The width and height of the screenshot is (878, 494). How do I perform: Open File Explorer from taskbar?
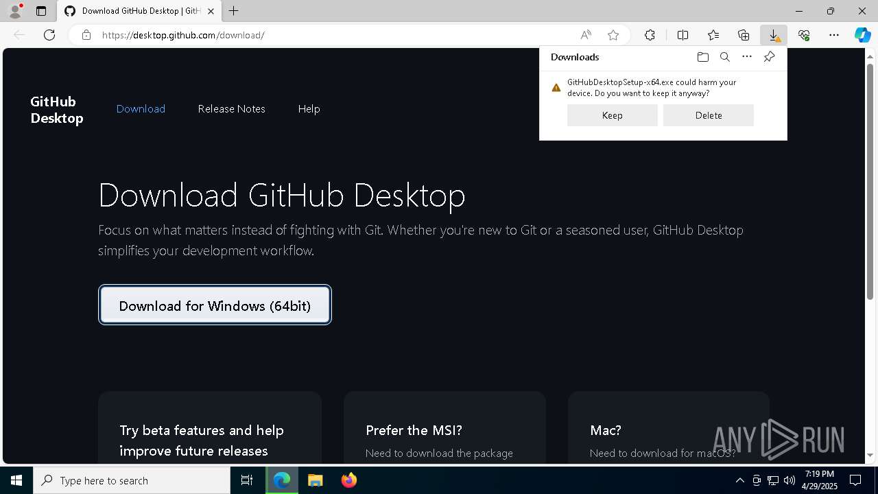click(315, 480)
